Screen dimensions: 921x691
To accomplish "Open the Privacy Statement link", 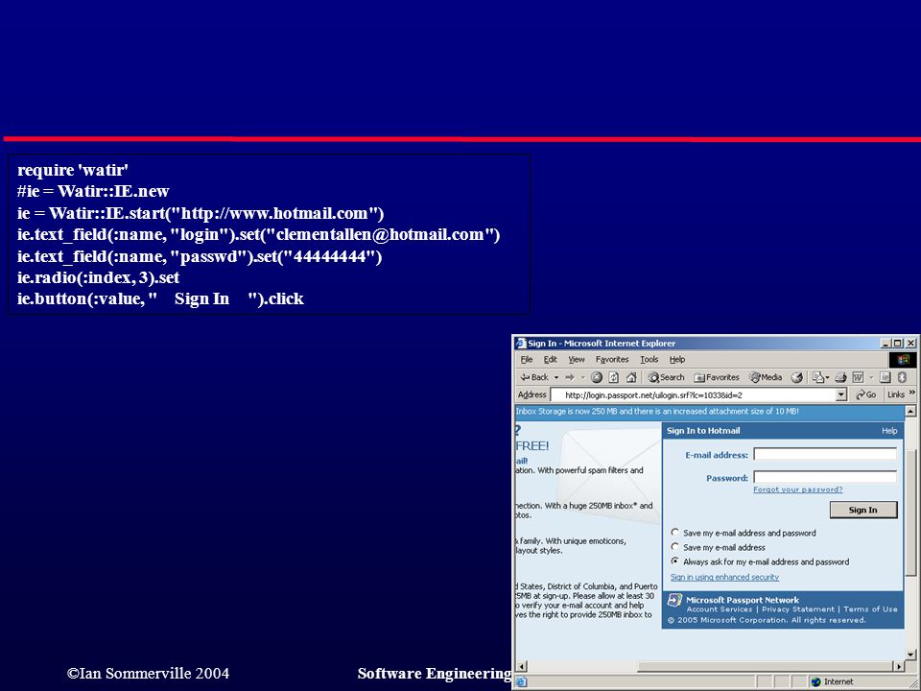I will coord(797,609).
